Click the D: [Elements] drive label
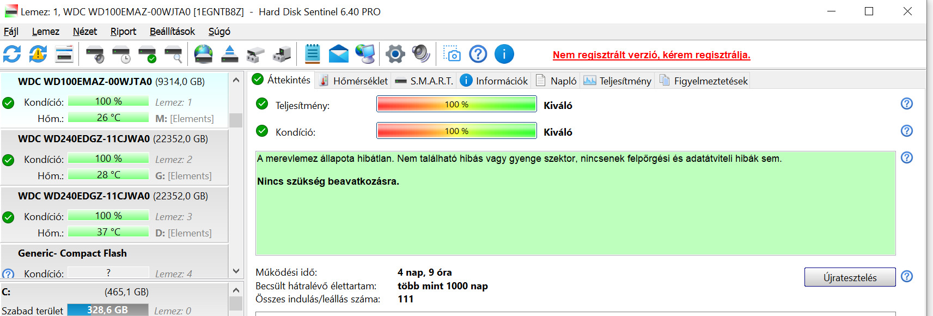Screen dimensions: 933x316 click(x=184, y=233)
